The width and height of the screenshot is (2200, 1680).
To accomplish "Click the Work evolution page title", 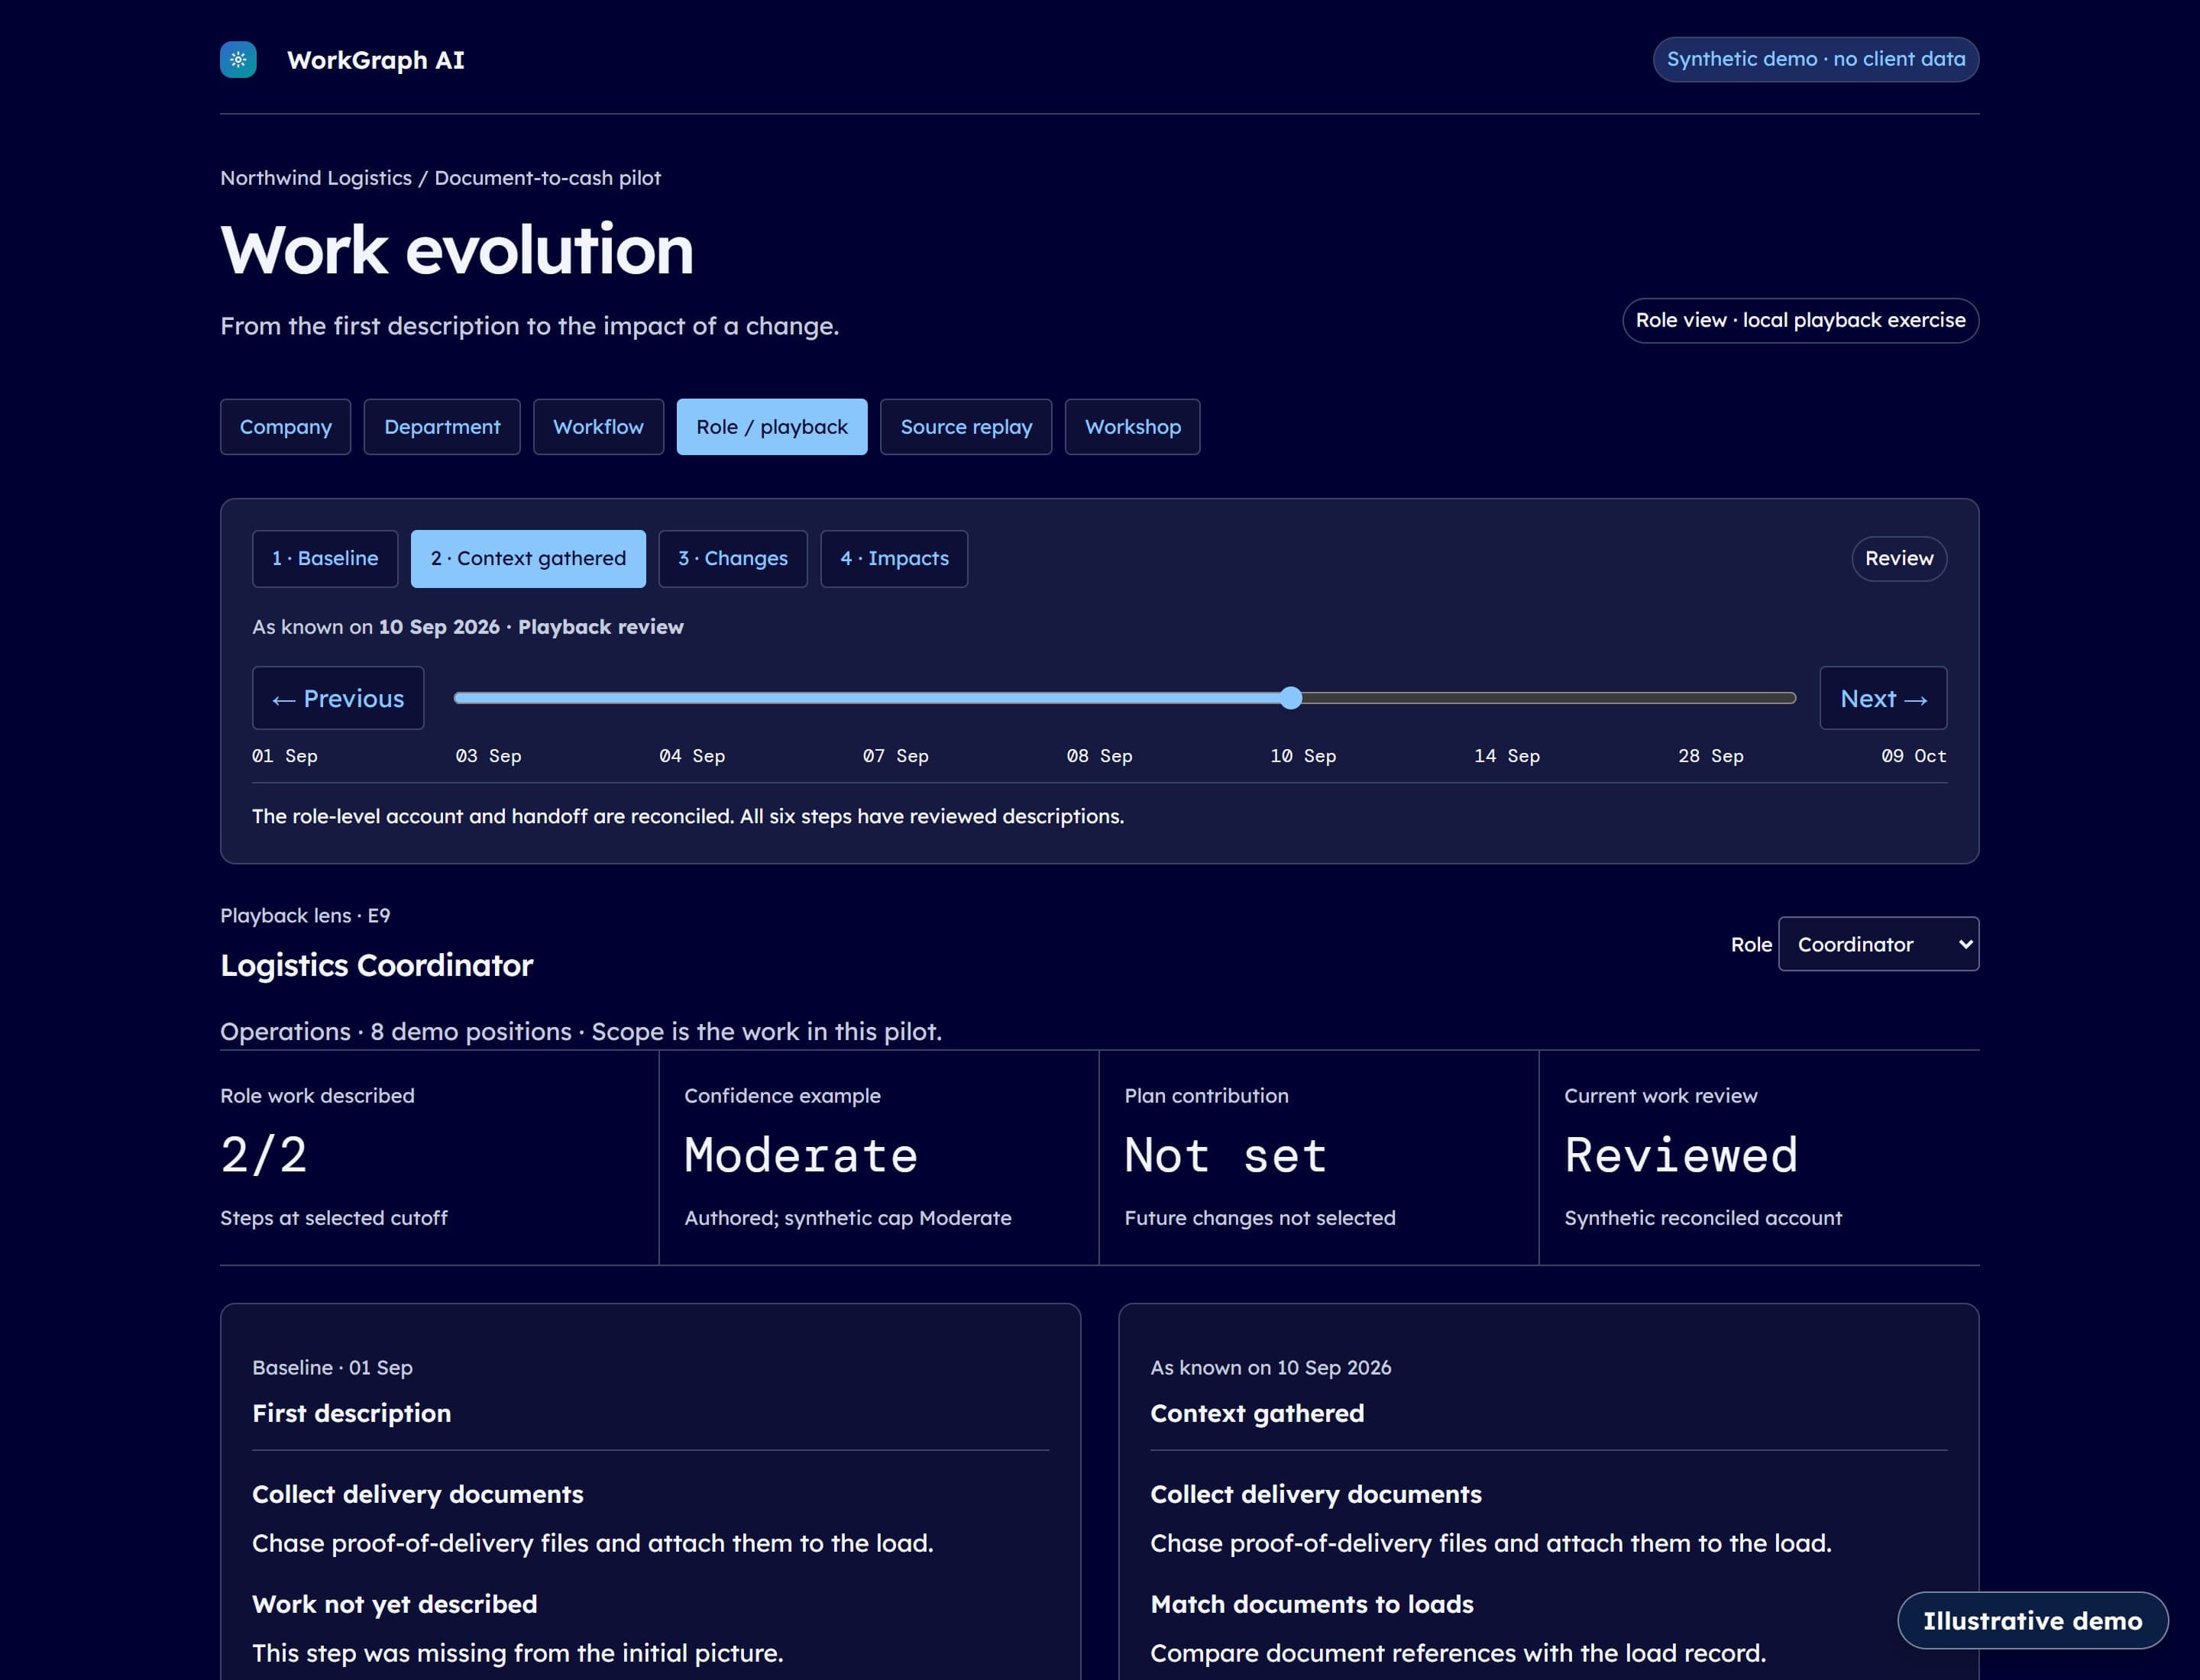I will [456, 249].
